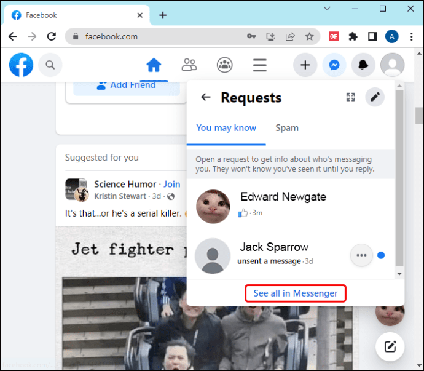Go to the Home feed icon
Screen dimensions: 424x371
point(154,65)
